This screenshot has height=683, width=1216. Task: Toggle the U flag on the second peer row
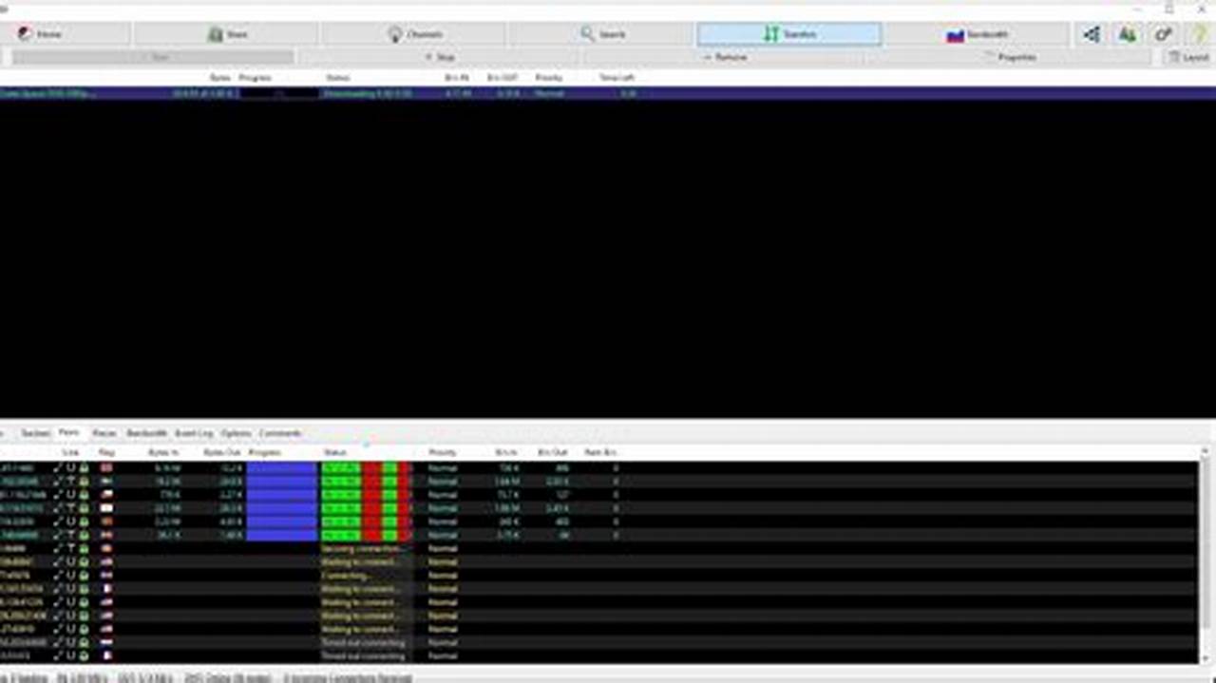click(x=70, y=482)
